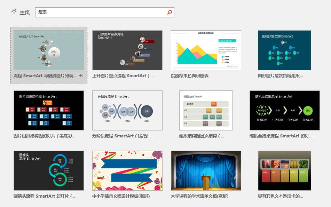
Task: Click the search magnifier icon
Action: click(170, 12)
